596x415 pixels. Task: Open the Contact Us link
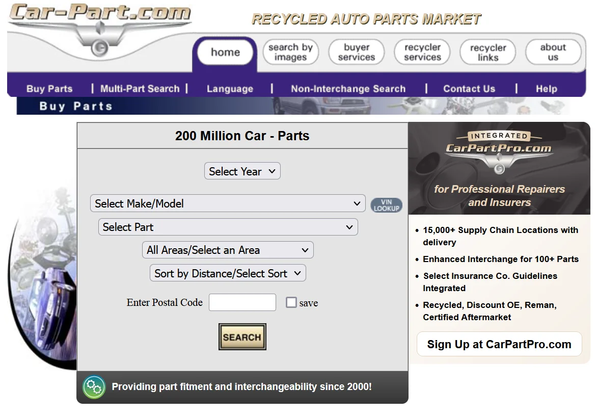[x=469, y=89]
